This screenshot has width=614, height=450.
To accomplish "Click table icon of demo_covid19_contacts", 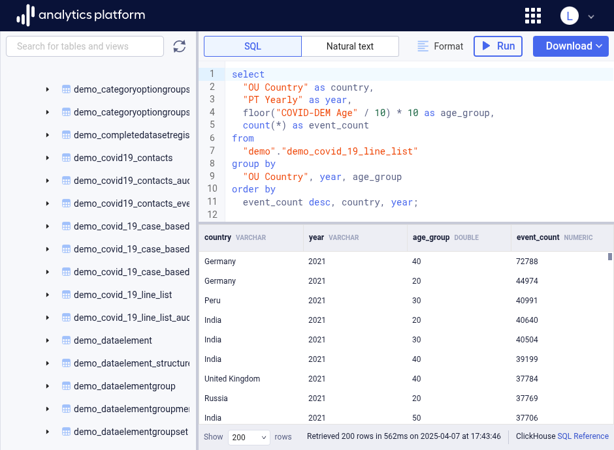I will (x=66, y=158).
